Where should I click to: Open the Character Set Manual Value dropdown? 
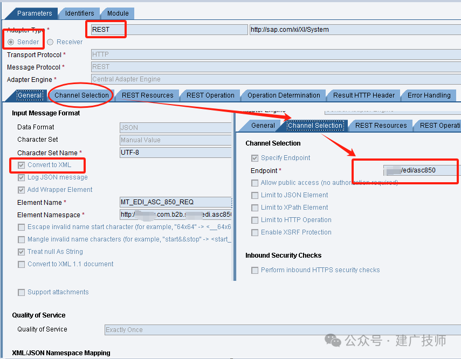[176, 140]
